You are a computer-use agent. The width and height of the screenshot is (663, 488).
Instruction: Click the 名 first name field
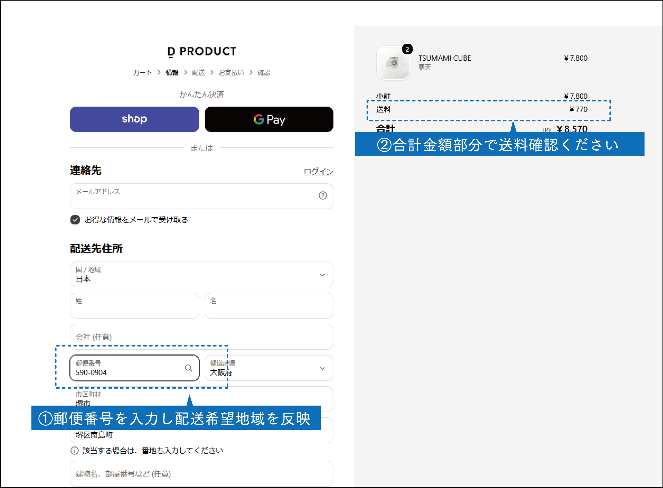click(x=269, y=305)
